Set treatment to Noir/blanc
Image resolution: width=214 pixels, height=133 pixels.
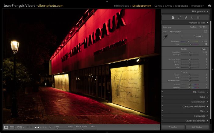coord(203,27)
